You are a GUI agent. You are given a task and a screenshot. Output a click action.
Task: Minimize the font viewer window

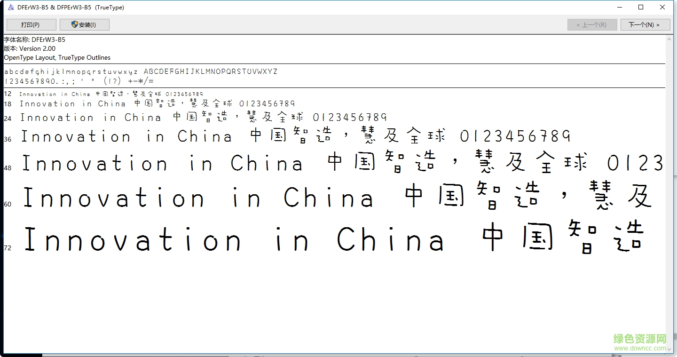620,8
